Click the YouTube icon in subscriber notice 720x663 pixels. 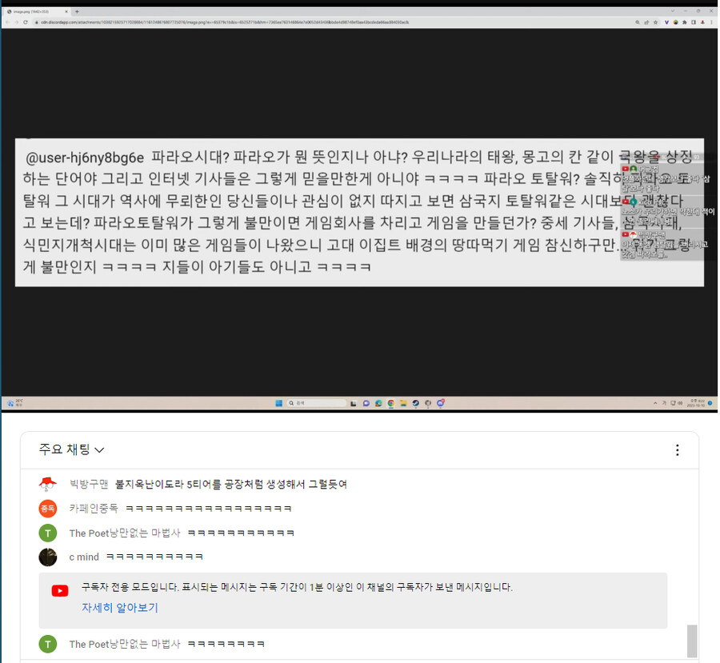point(59,591)
